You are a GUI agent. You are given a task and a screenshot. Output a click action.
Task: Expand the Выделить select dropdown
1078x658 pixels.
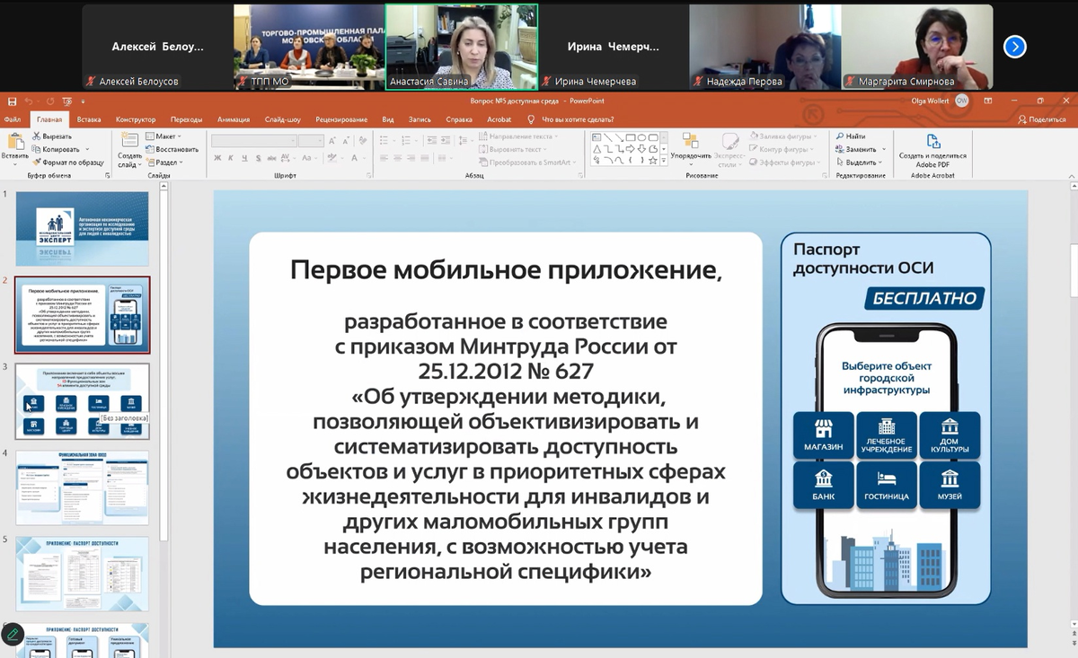[859, 162]
